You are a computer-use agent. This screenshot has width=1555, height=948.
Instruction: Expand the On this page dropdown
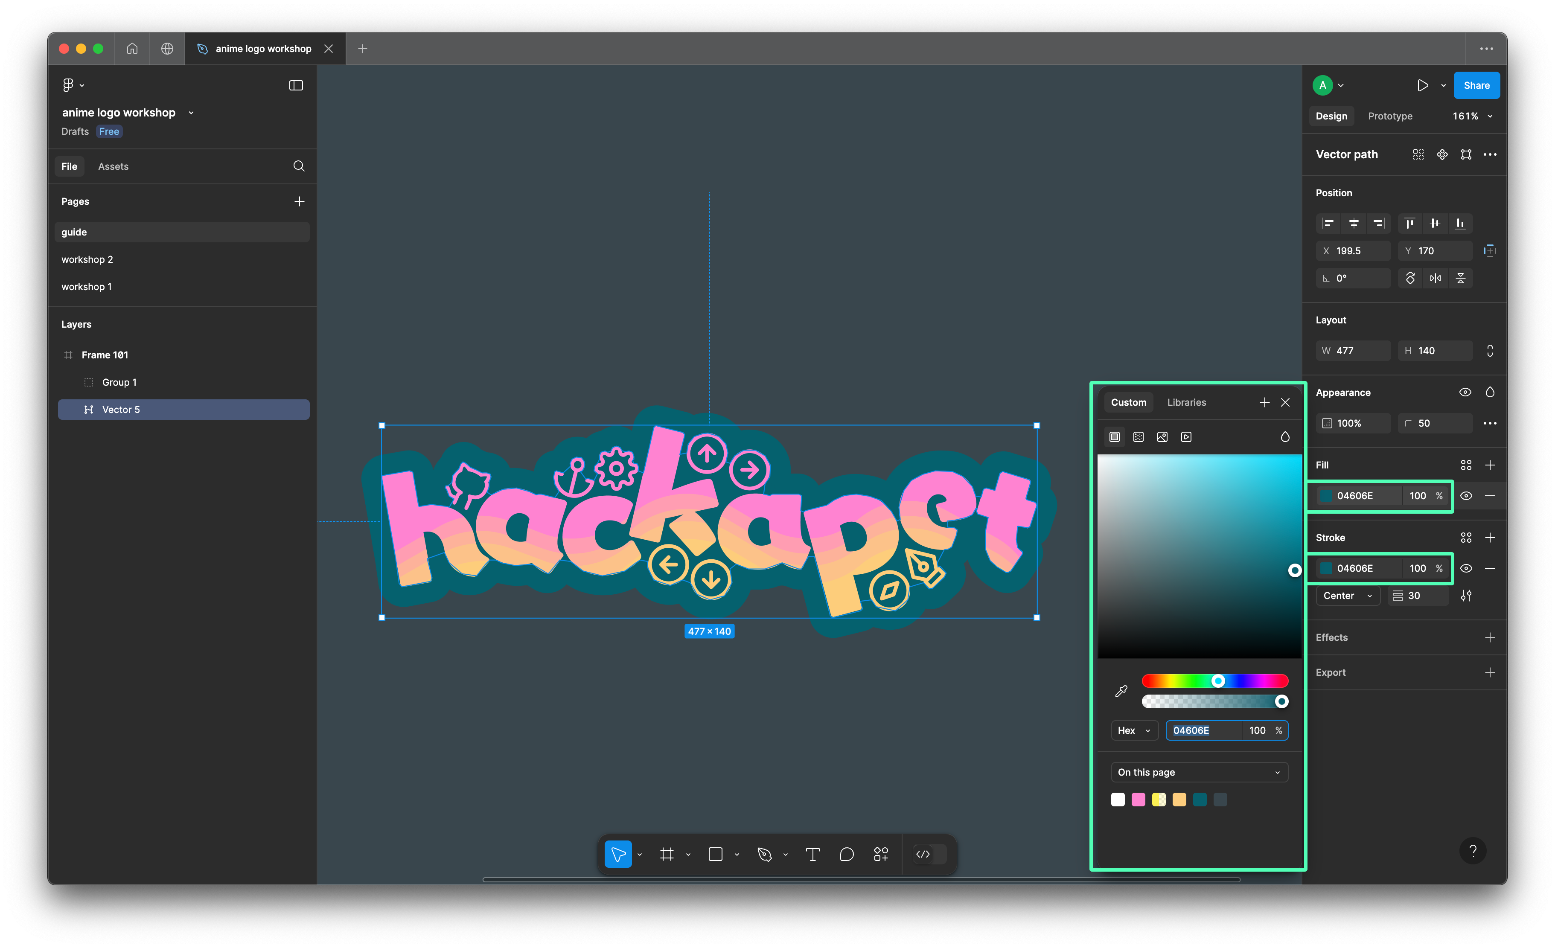(x=1198, y=772)
